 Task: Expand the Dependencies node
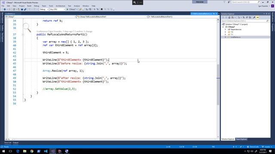point(225,30)
